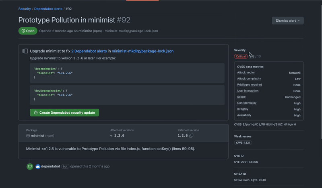Open minimist-mkdirp/package-lock.json link
The width and height of the screenshot is (322, 188).
coord(142,51)
